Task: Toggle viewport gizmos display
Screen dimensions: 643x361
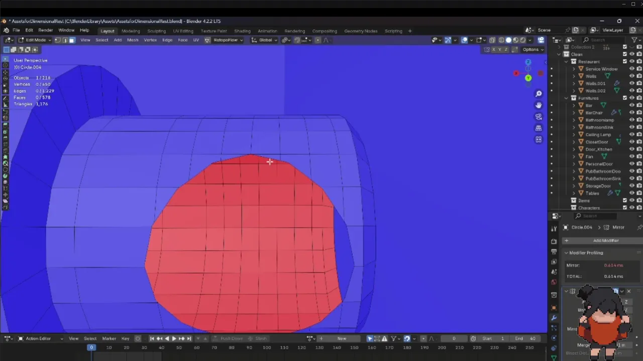Action: coord(448,40)
